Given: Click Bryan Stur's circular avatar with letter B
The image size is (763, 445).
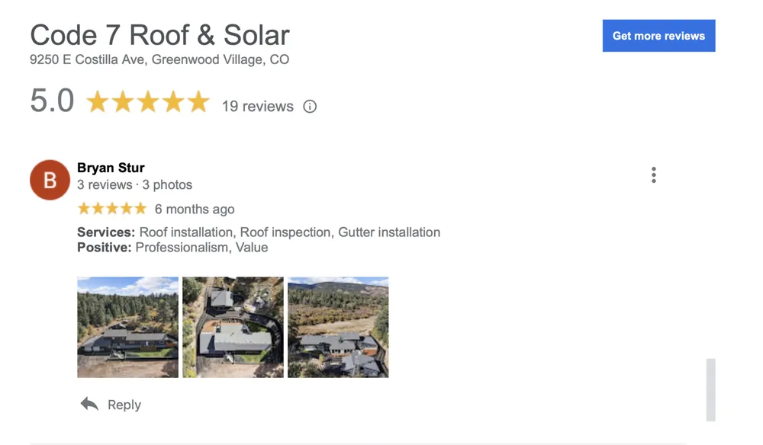Looking at the screenshot, I should click(x=50, y=180).
